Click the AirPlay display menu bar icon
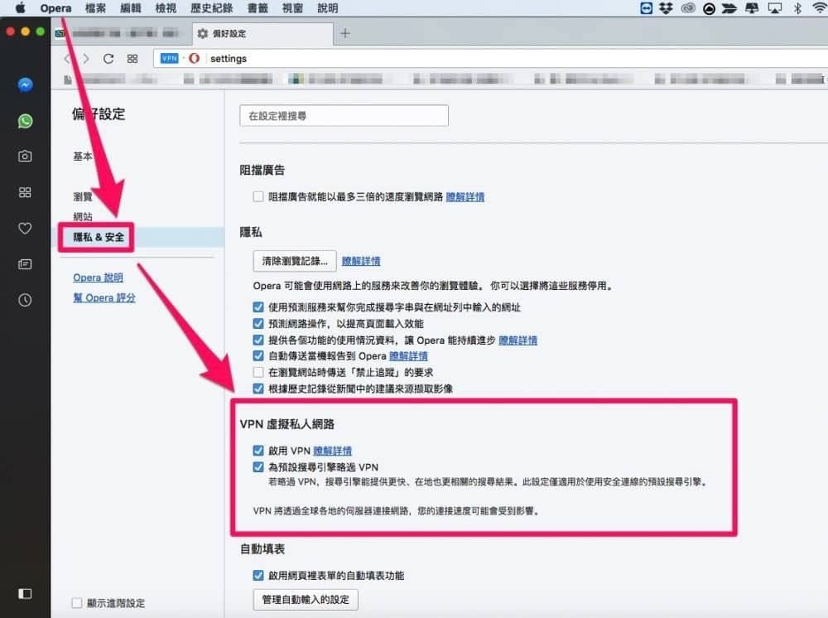The width and height of the screenshot is (828, 618). (x=775, y=8)
